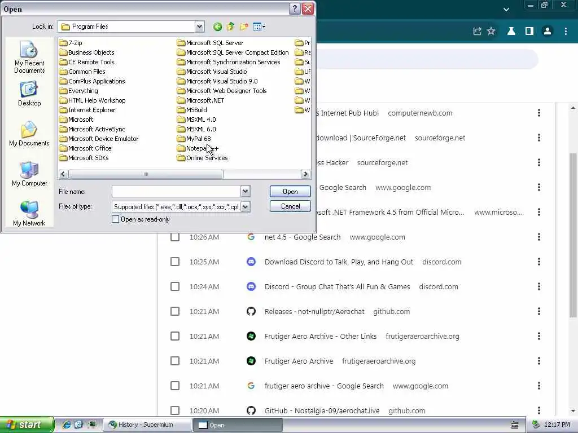Image resolution: width=578 pixels, height=433 pixels.
Task: Go up one folder level icon
Action: point(231,26)
